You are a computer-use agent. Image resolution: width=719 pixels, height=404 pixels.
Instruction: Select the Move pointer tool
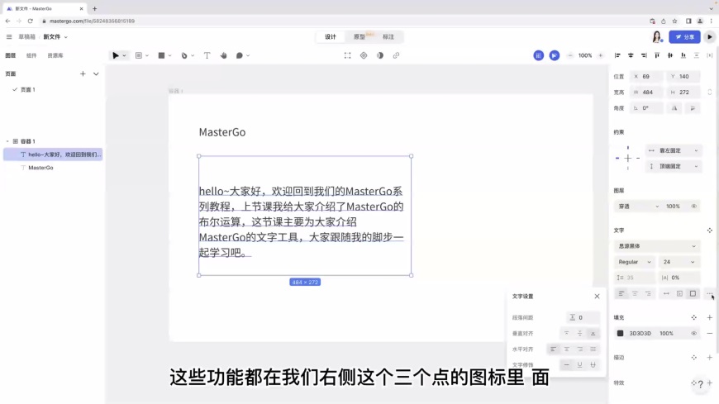[x=116, y=55]
